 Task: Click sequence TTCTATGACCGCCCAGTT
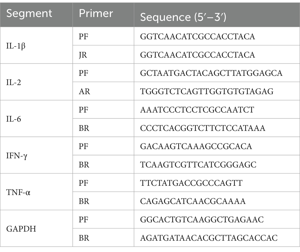[191, 183]
